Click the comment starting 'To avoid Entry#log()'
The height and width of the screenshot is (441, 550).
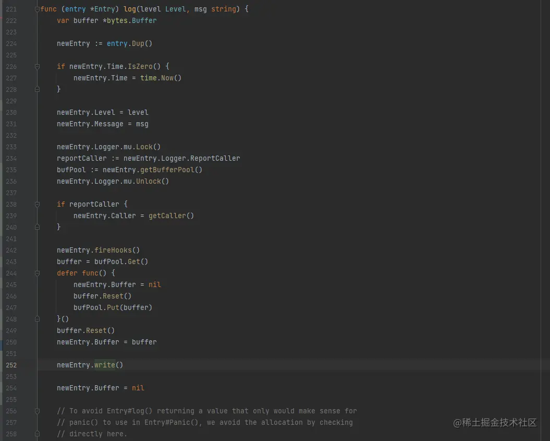point(207,411)
